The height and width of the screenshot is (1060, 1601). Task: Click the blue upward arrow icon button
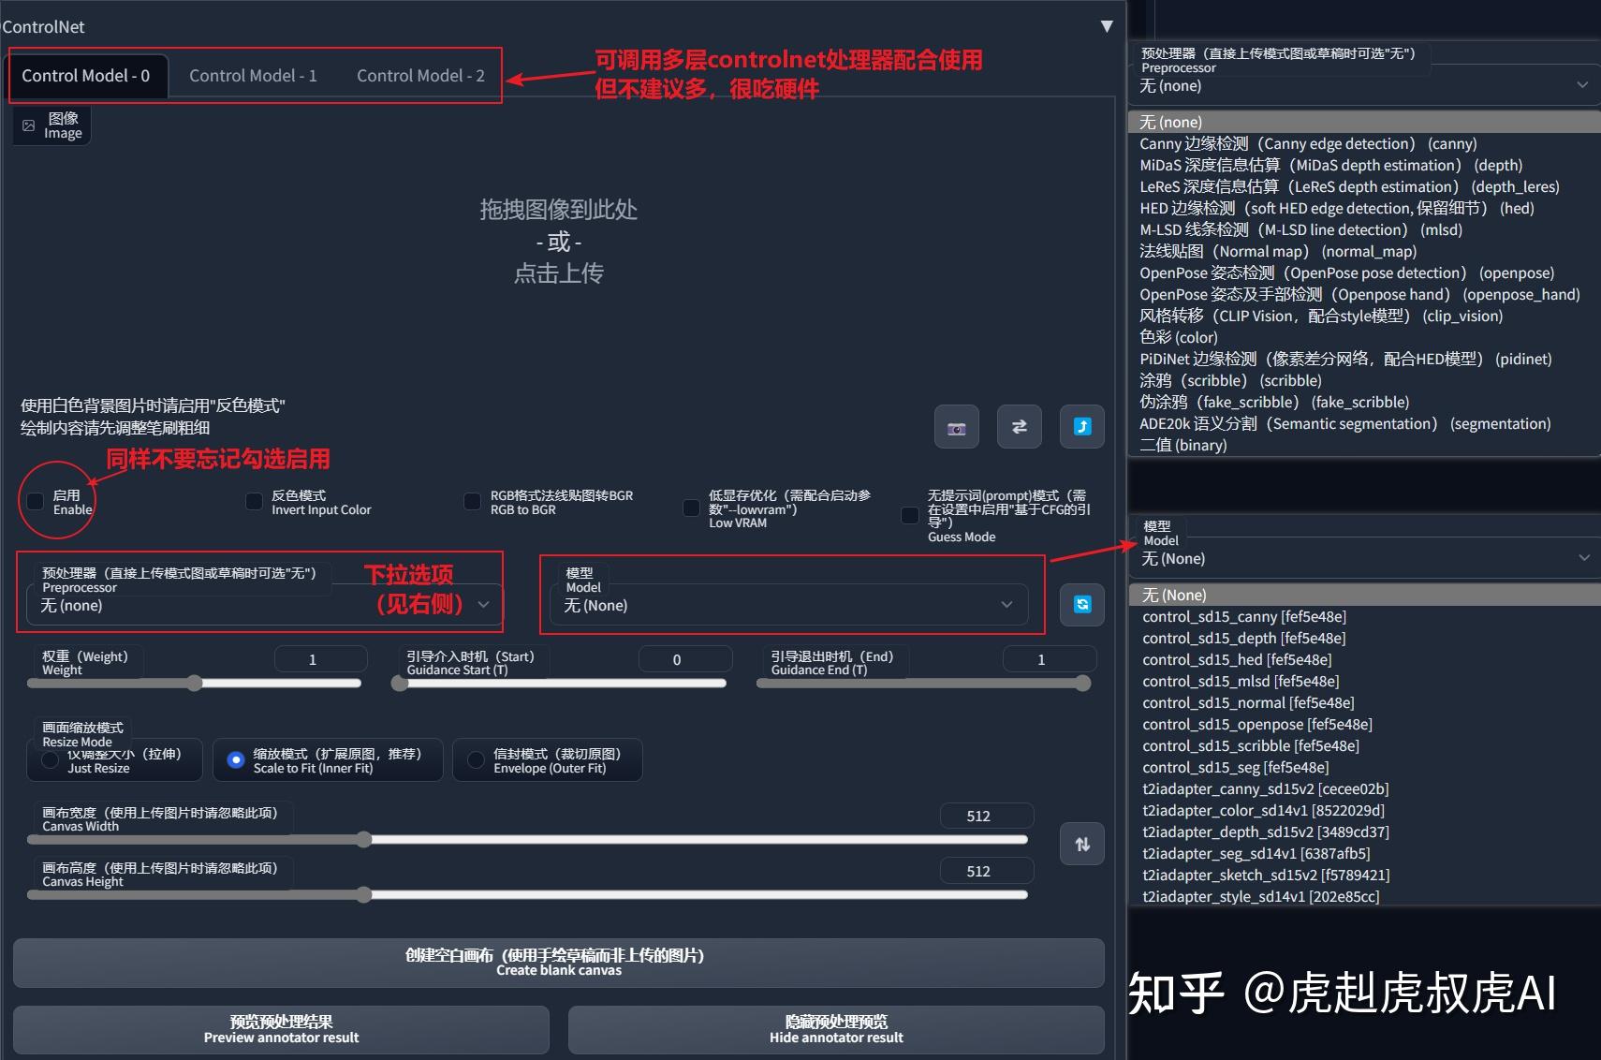pos(1081,427)
